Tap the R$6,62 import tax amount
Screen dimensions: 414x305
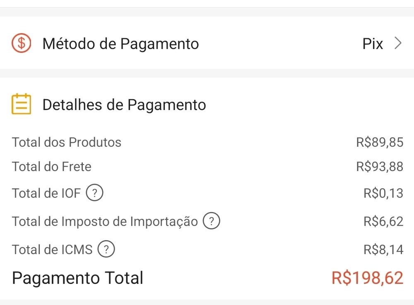(x=383, y=222)
